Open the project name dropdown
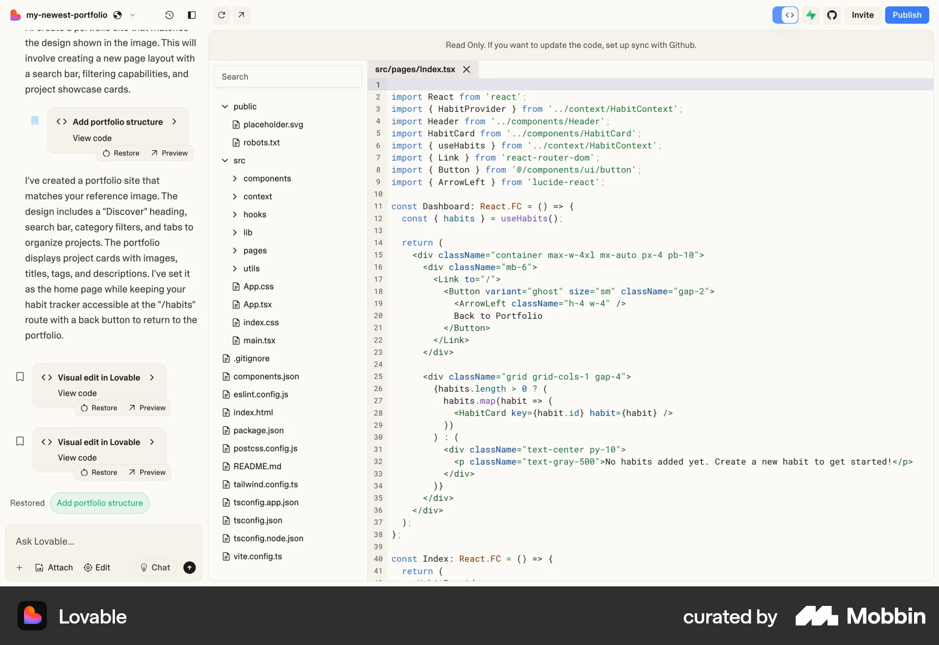This screenshot has height=645, width=939. tap(133, 15)
